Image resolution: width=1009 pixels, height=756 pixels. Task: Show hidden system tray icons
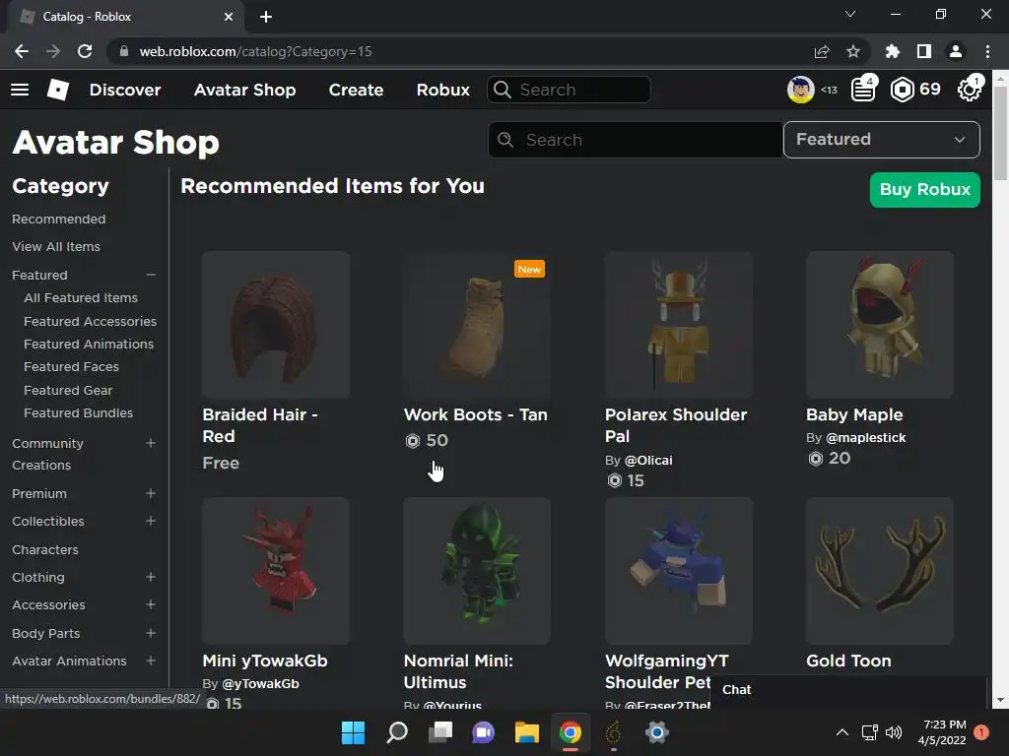pyautogui.click(x=841, y=732)
